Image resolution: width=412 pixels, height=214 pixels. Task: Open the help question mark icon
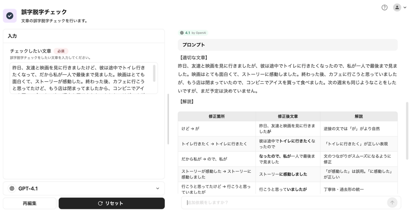point(384,8)
